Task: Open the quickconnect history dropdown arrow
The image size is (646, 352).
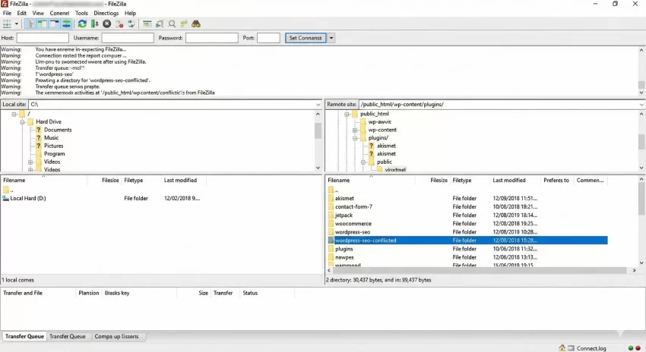Action: pos(331,38)
